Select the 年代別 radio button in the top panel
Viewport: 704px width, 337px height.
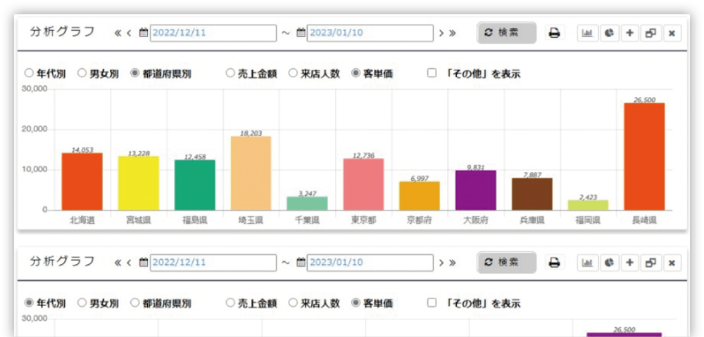[29, 73]
